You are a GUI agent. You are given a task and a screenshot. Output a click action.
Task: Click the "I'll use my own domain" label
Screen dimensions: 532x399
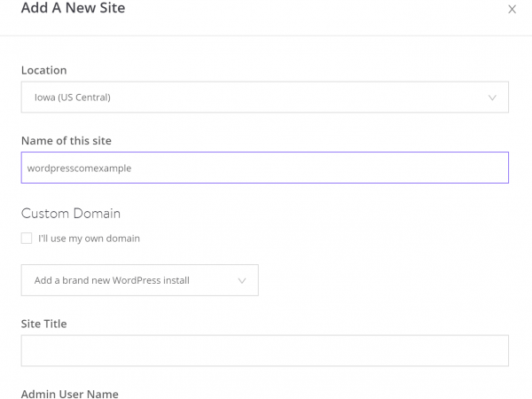(89, 239)
